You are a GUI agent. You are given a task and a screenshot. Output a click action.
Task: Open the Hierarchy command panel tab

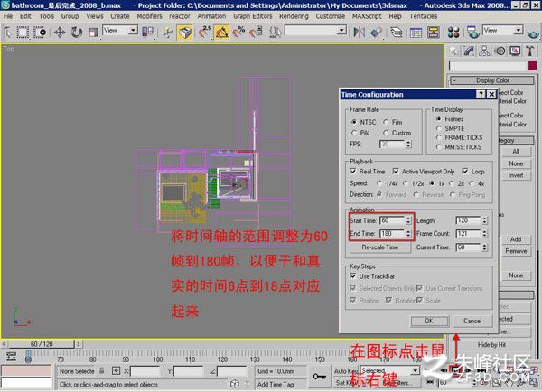click(484, 51)
